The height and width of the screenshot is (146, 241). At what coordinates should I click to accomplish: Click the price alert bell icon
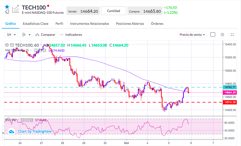click(x=7, y=12)
